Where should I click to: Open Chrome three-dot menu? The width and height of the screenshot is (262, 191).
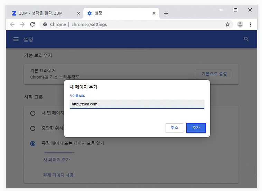coord(250,25)
